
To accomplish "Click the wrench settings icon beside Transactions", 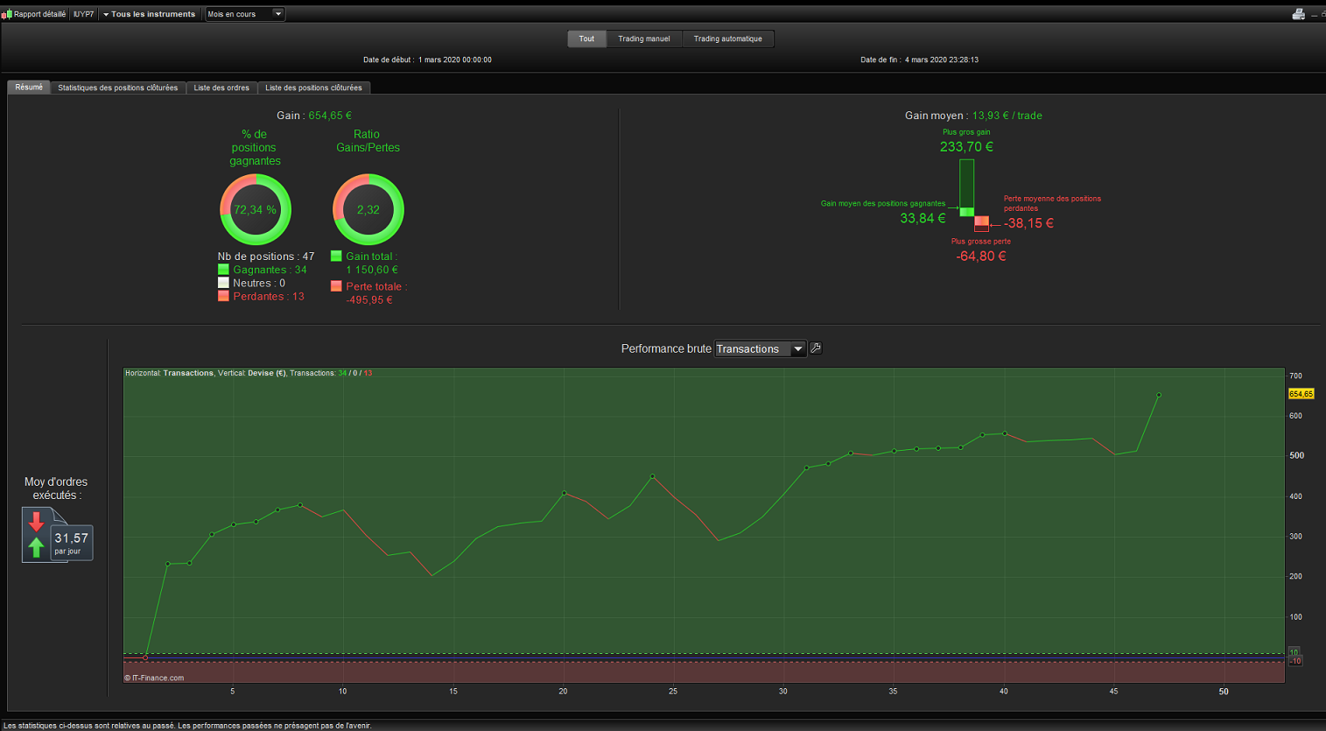I will point(816,348).
